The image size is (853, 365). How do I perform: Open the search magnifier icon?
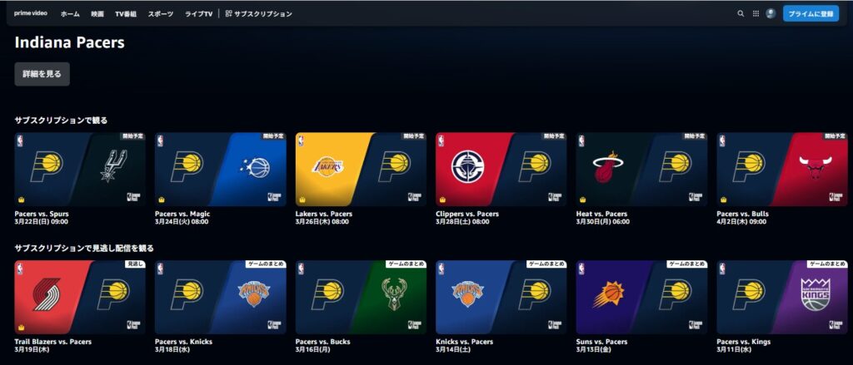coord(741,13)
